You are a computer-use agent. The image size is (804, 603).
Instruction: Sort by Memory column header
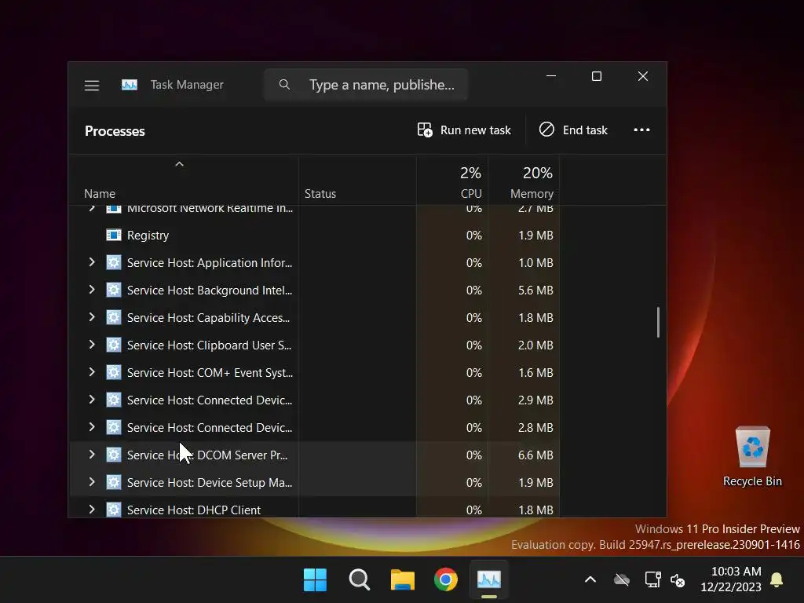coord(532,194)
